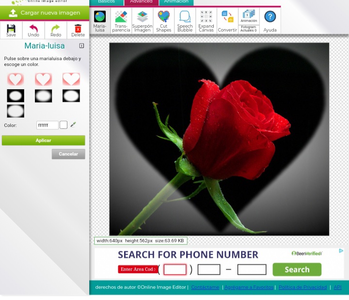Click the ffffff color hex input field
This screenshot has width=349, height=300.
[x=47, y=125]
